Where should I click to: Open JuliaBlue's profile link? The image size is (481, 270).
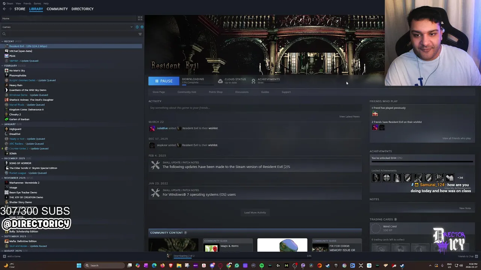tap(162, 128)
